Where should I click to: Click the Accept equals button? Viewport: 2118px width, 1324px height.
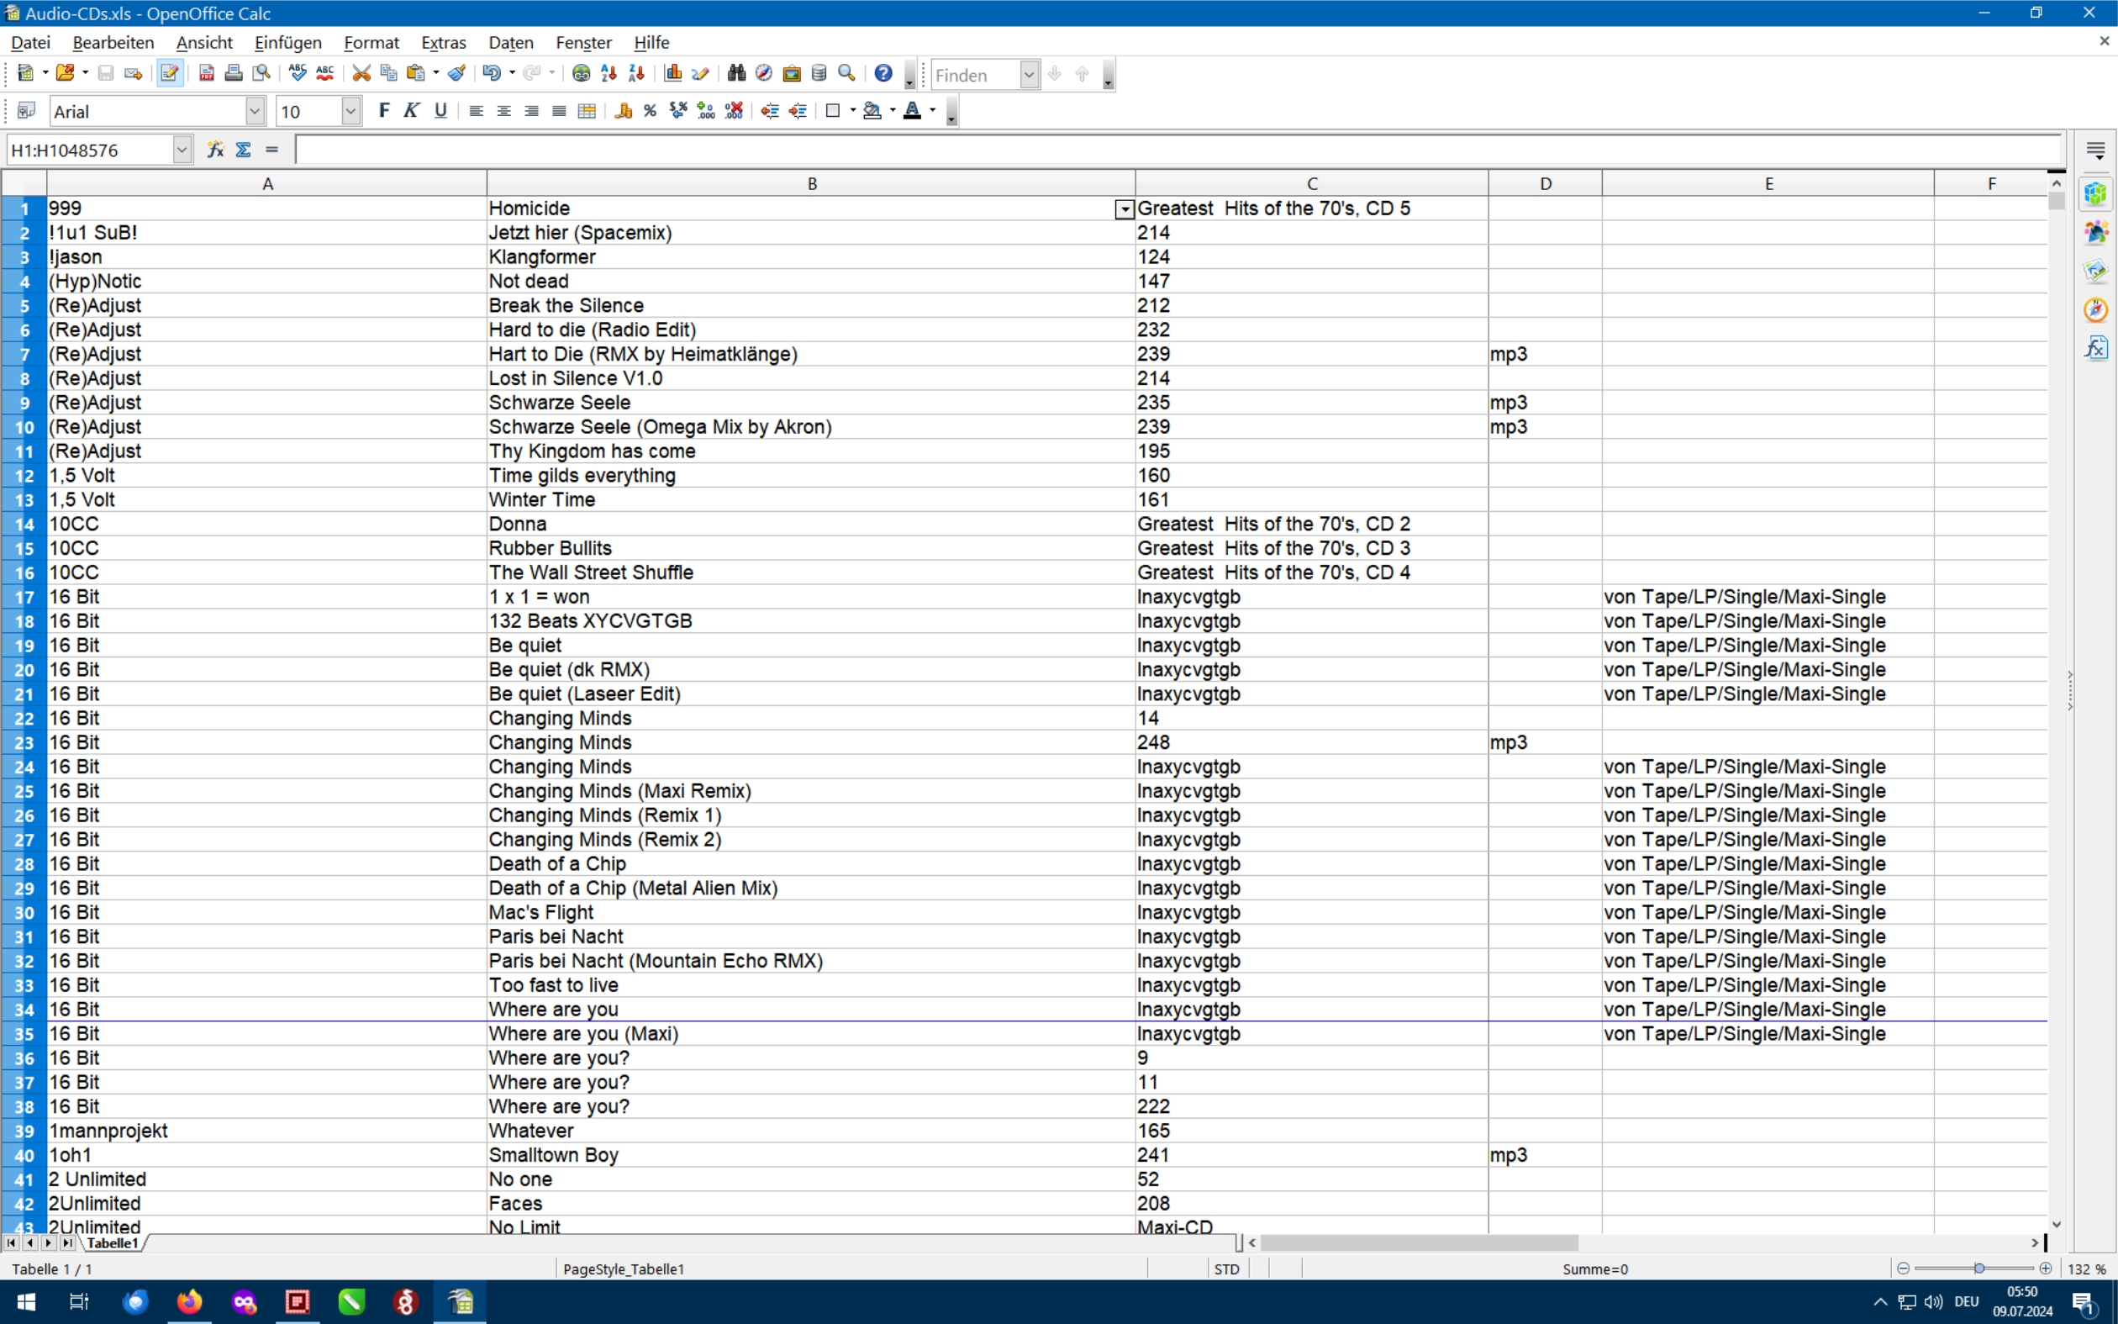(272, 150)
